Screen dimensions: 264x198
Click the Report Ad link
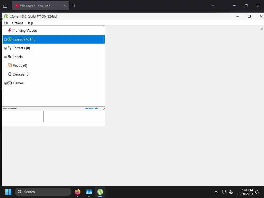[x=92, y=109]
